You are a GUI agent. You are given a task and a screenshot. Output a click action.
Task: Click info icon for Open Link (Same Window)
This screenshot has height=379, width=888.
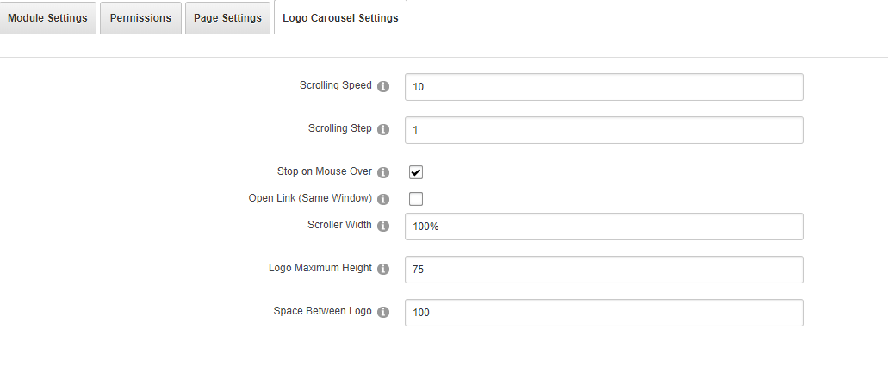pyautogui.click(x=384, y=199)
